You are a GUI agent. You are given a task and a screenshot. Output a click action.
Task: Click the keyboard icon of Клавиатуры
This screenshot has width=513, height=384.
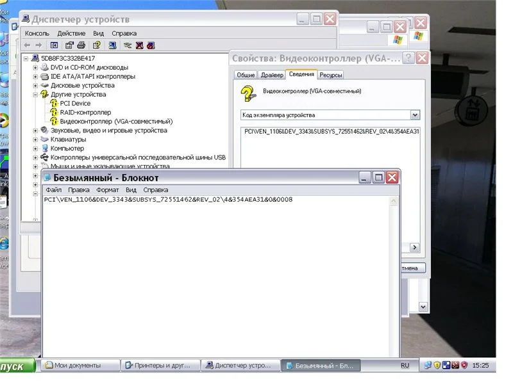[x=44, y=140]
